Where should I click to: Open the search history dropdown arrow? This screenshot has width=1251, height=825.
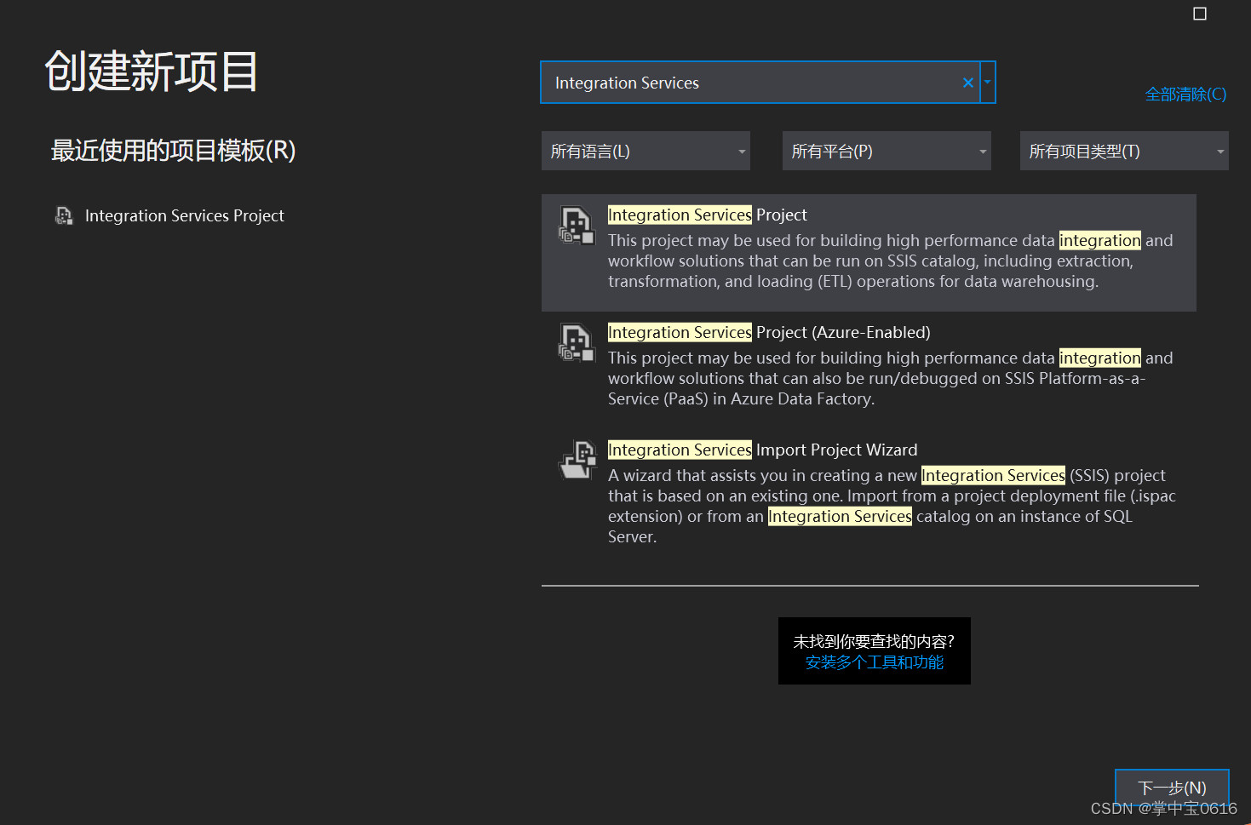pos(988,83)
